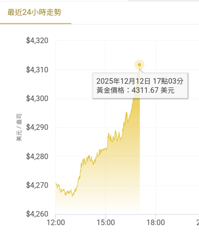Screen dimensions: 199x233
Task: Click the tooltip date 2025年12月12日 17點03分
Action: (x=140, y=81)
